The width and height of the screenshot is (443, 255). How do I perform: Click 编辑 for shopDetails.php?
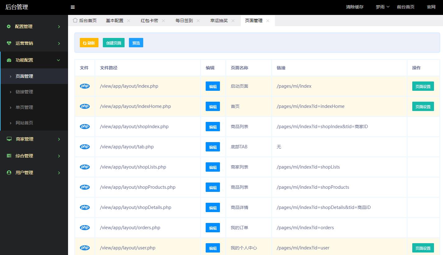click(x=213, y=208)
